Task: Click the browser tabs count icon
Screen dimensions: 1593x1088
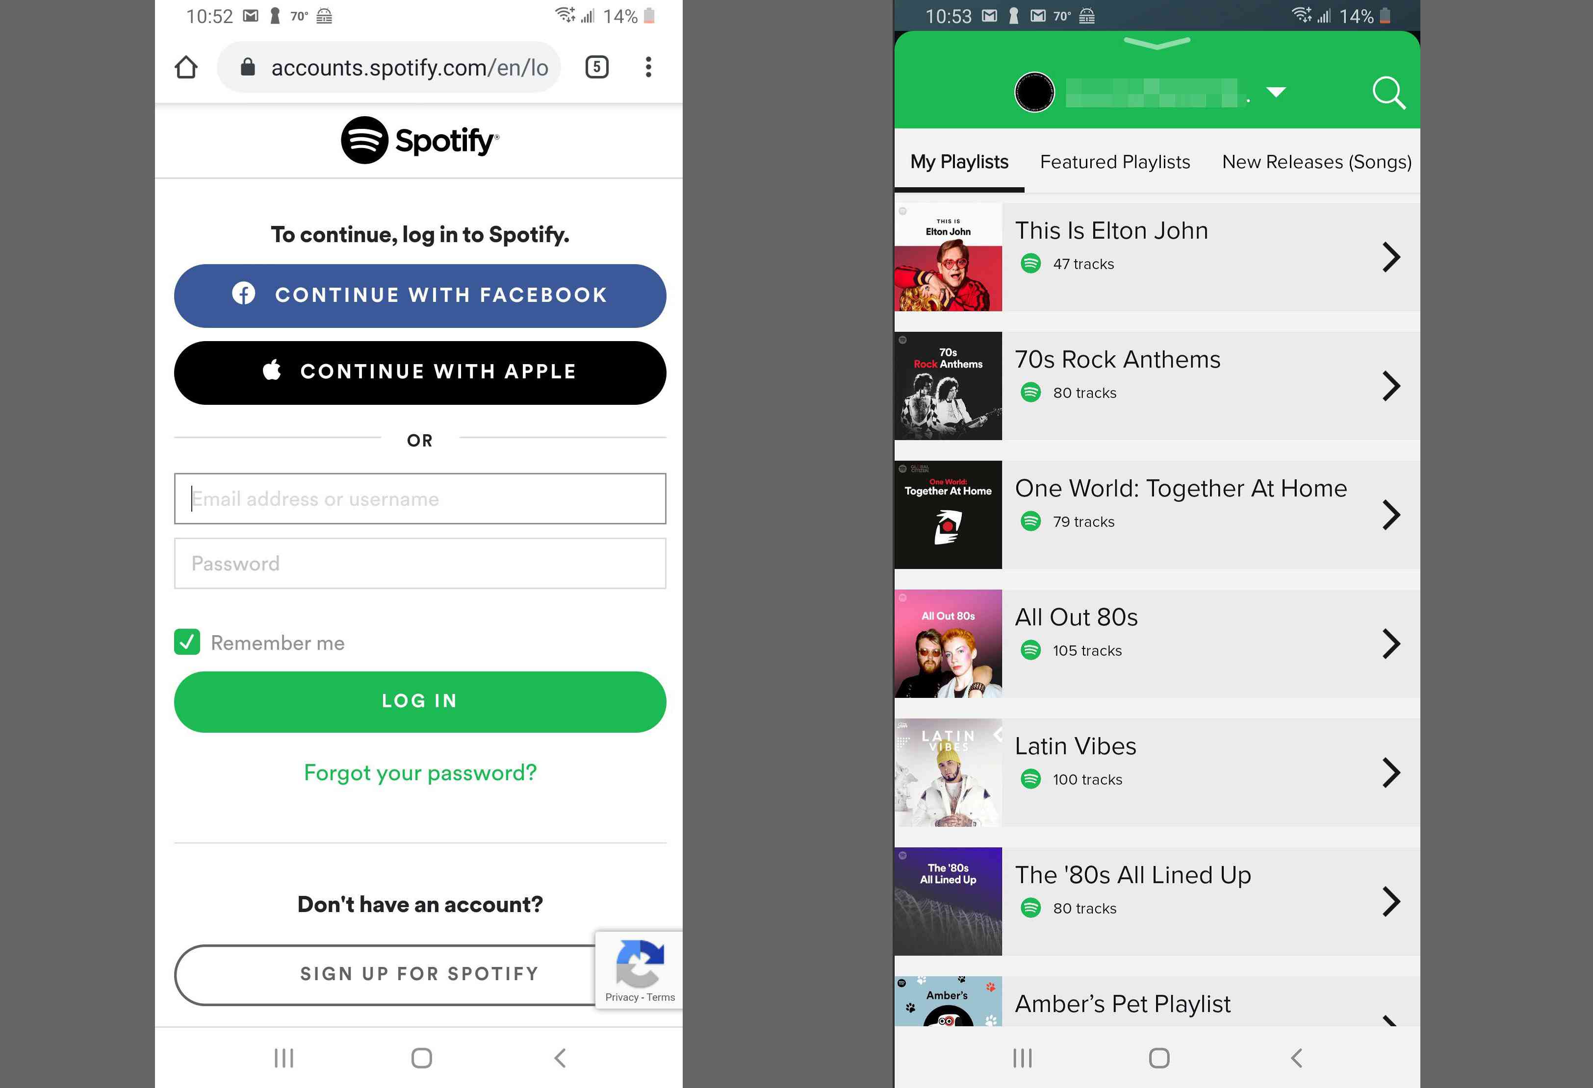Action: click(597, 67)
